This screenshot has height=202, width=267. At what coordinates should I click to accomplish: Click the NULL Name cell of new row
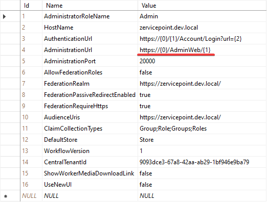point(90,196)
